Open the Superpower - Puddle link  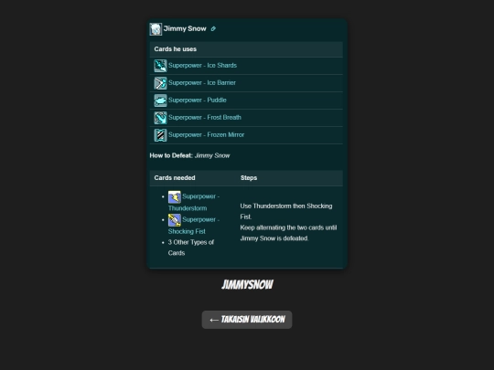coord(198,100)
